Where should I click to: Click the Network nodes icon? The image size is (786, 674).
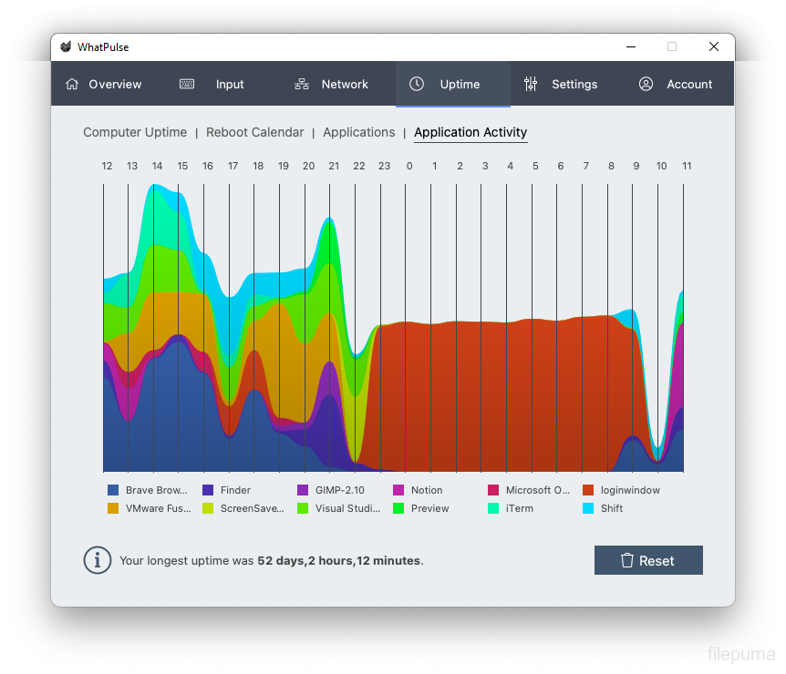302,84
